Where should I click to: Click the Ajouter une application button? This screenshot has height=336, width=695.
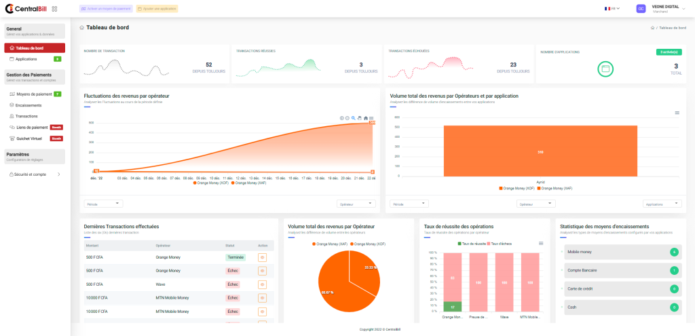(157, 9)
